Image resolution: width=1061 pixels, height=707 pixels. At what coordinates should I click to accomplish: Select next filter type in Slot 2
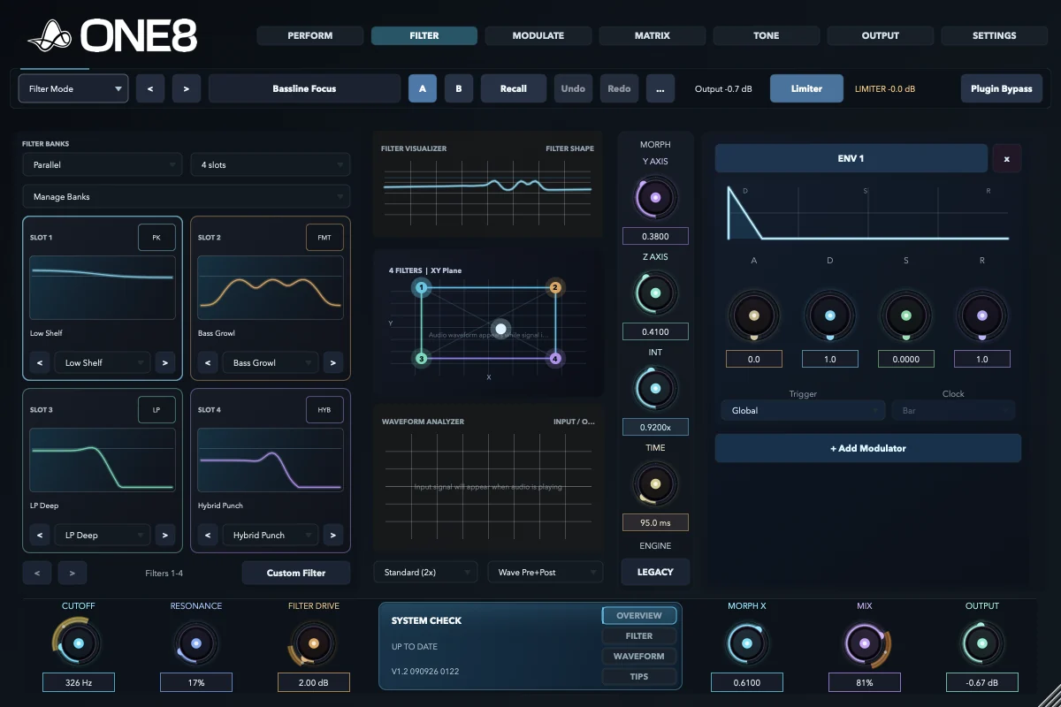pos(333,362)
